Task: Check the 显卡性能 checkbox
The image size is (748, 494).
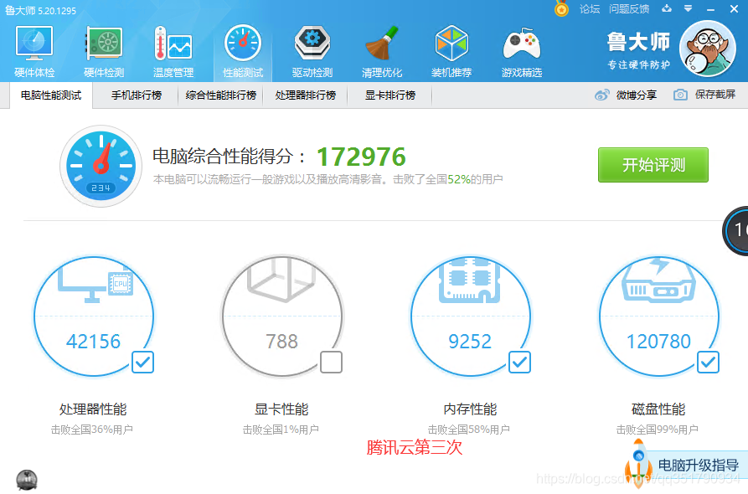Action: click(331, 363)
